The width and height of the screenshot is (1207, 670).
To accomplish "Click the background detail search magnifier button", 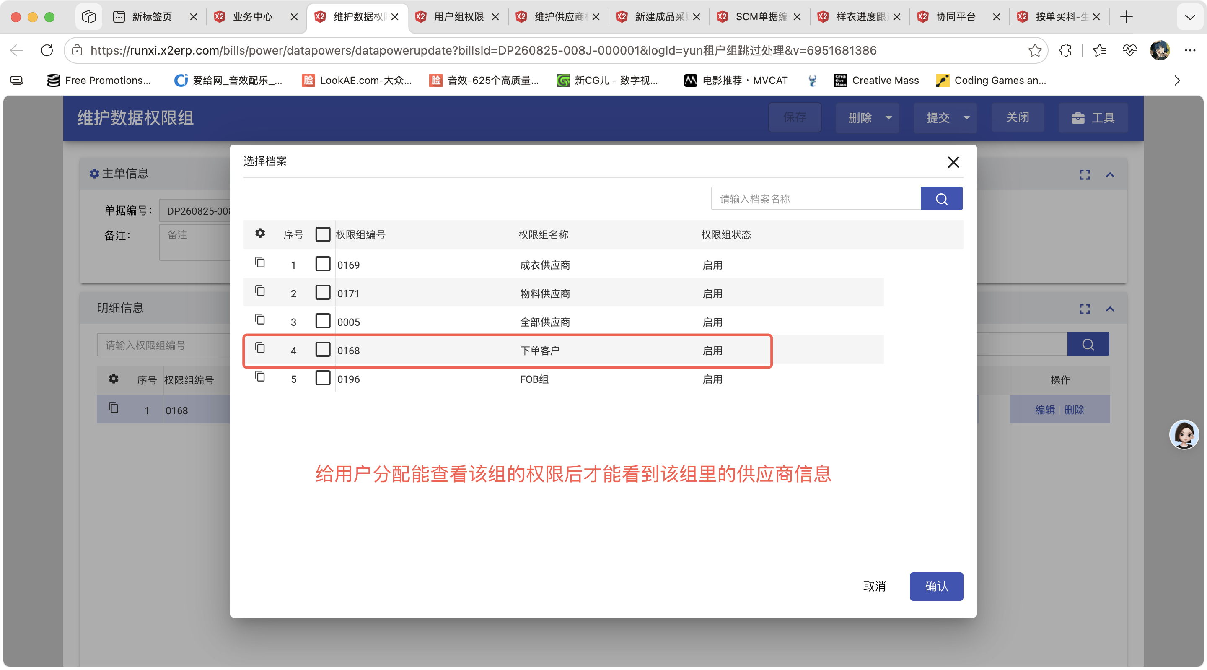I will [1088, 345].
